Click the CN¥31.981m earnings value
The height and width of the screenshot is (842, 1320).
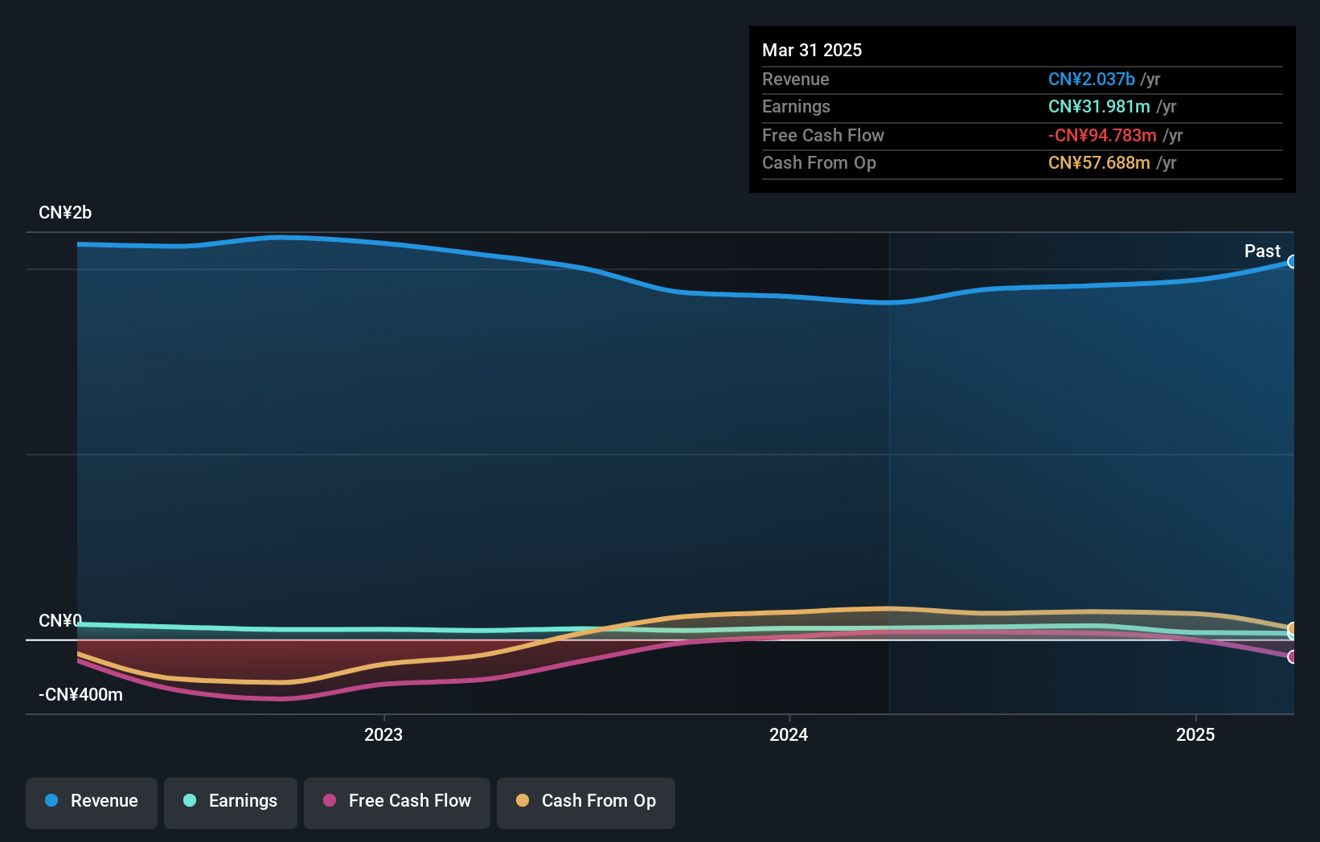point(1099,106)
